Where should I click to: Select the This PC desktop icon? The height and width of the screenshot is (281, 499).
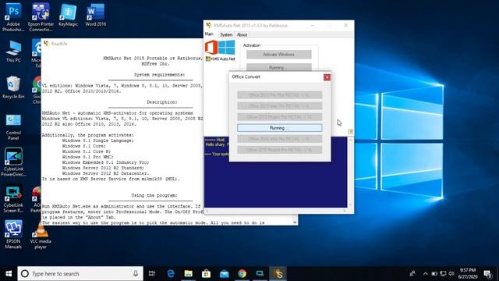[13, 52]
